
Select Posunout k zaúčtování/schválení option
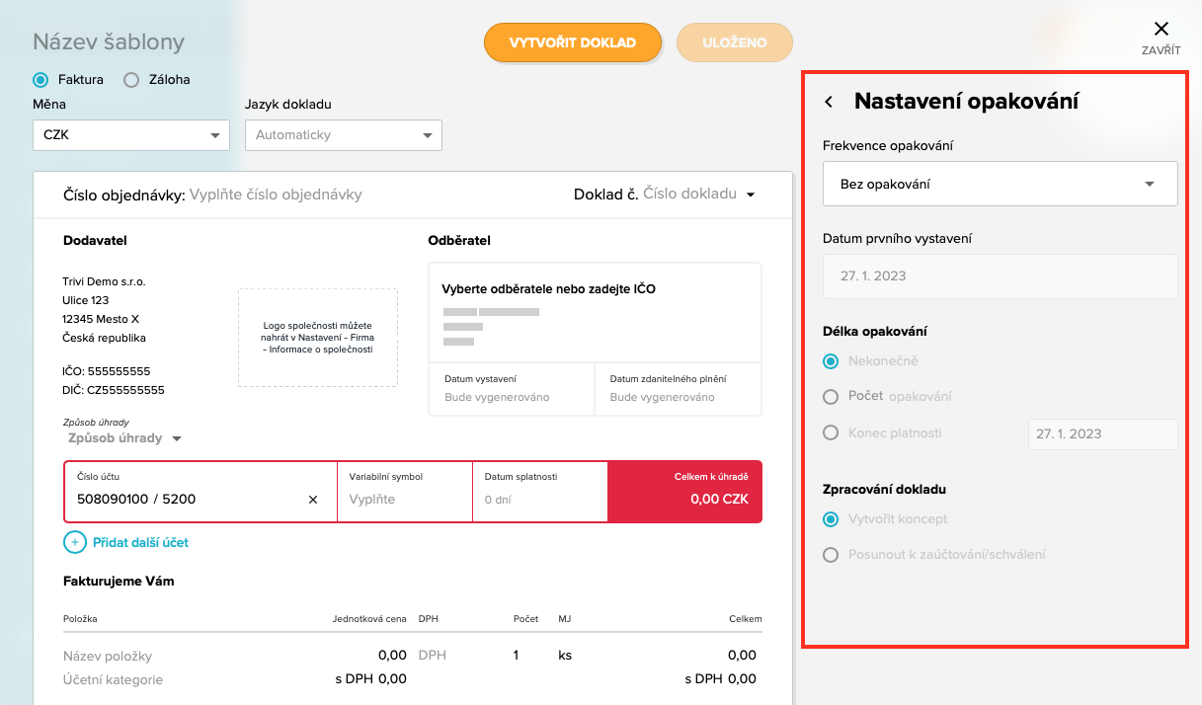pyautogui.click(x=831, y=555)
